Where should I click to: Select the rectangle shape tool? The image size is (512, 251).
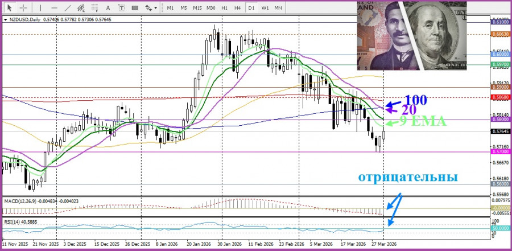(x=135, y=8)
